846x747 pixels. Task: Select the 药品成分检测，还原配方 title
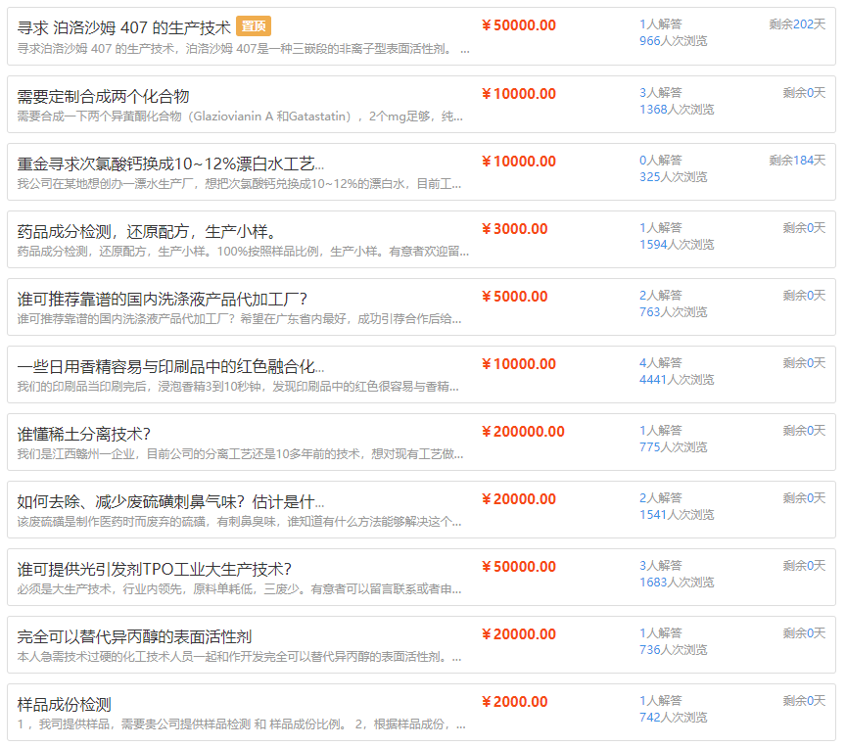(x=147, y=231)
